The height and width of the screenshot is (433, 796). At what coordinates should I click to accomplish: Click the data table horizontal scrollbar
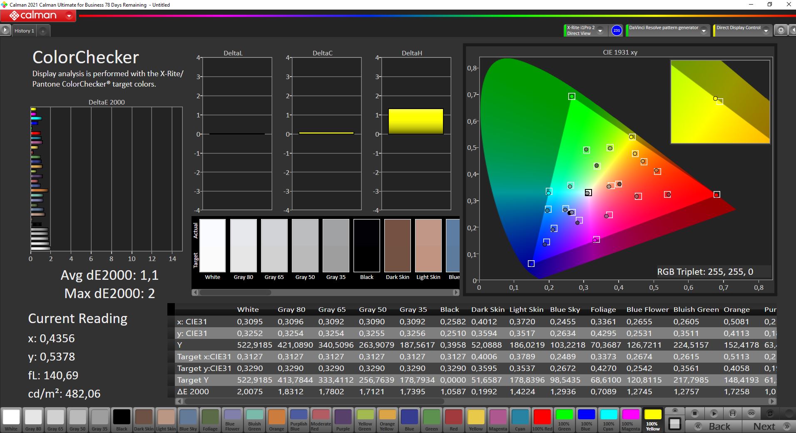(314, 401)
